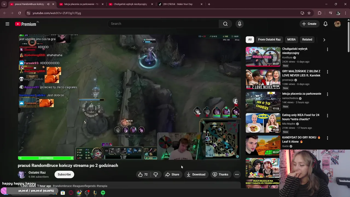Open Spotify from taskbar

coord(103,193)
